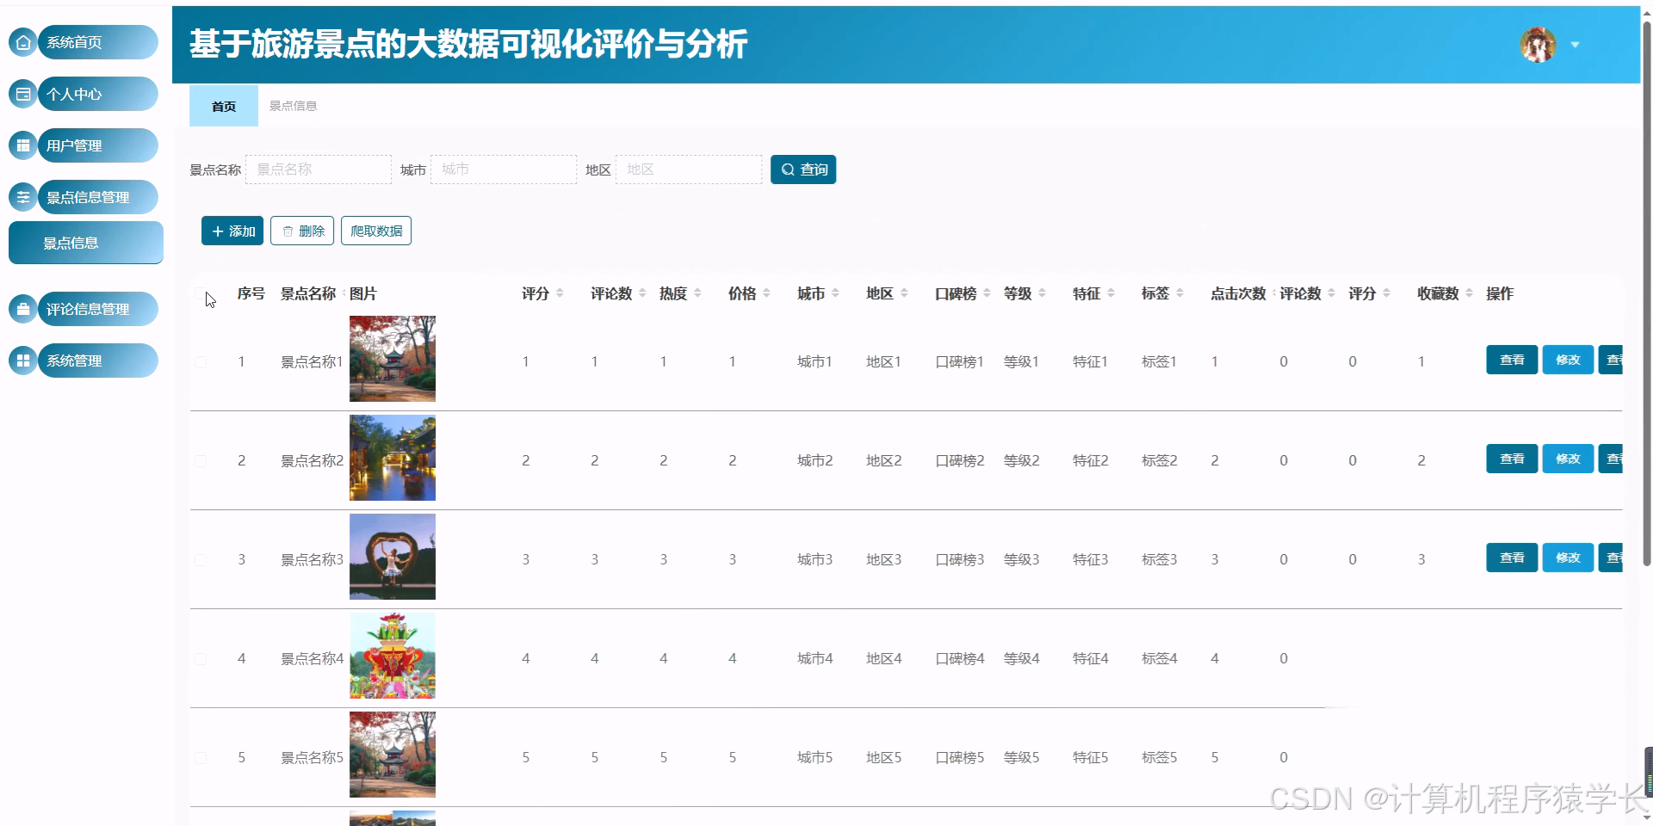Image resolution: width=1653 pixels, height=826 pixels.
Task: Click the magnifier icon in the 查询 button
Action: [x=786, y=170]
